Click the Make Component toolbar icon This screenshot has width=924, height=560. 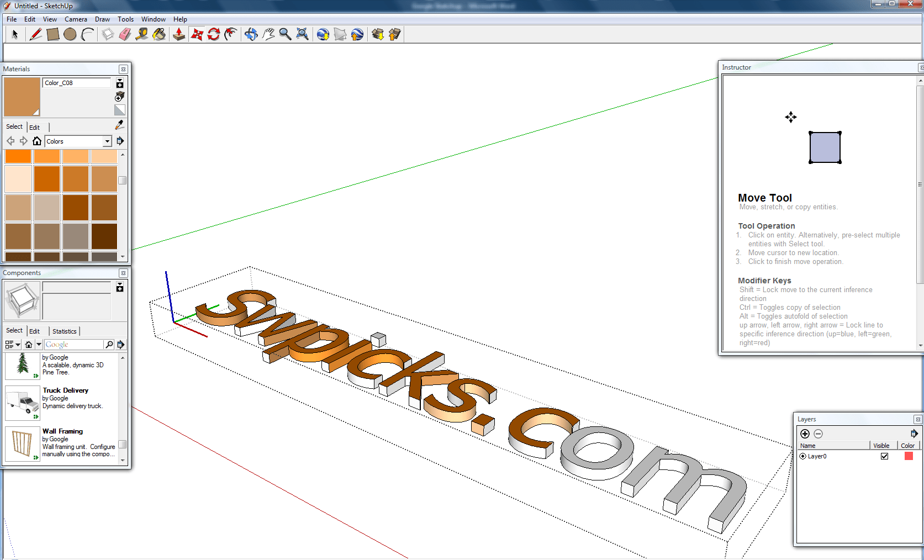108,34
